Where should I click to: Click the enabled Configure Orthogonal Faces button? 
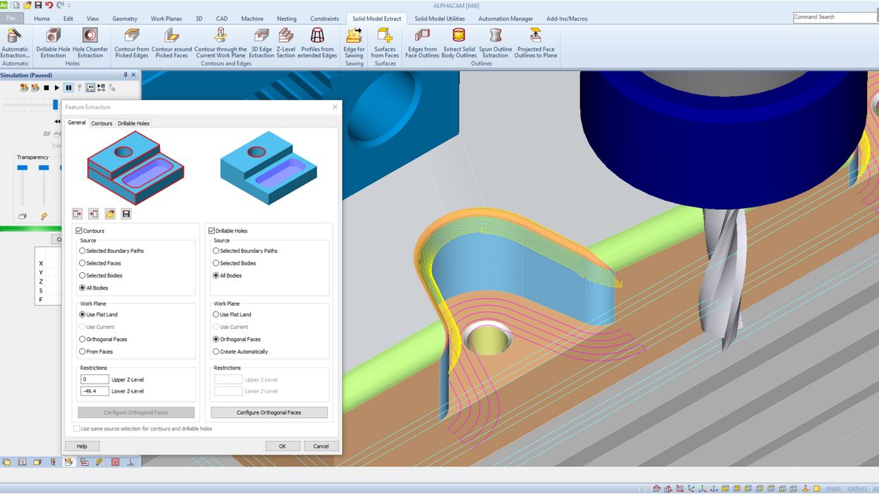269,412
